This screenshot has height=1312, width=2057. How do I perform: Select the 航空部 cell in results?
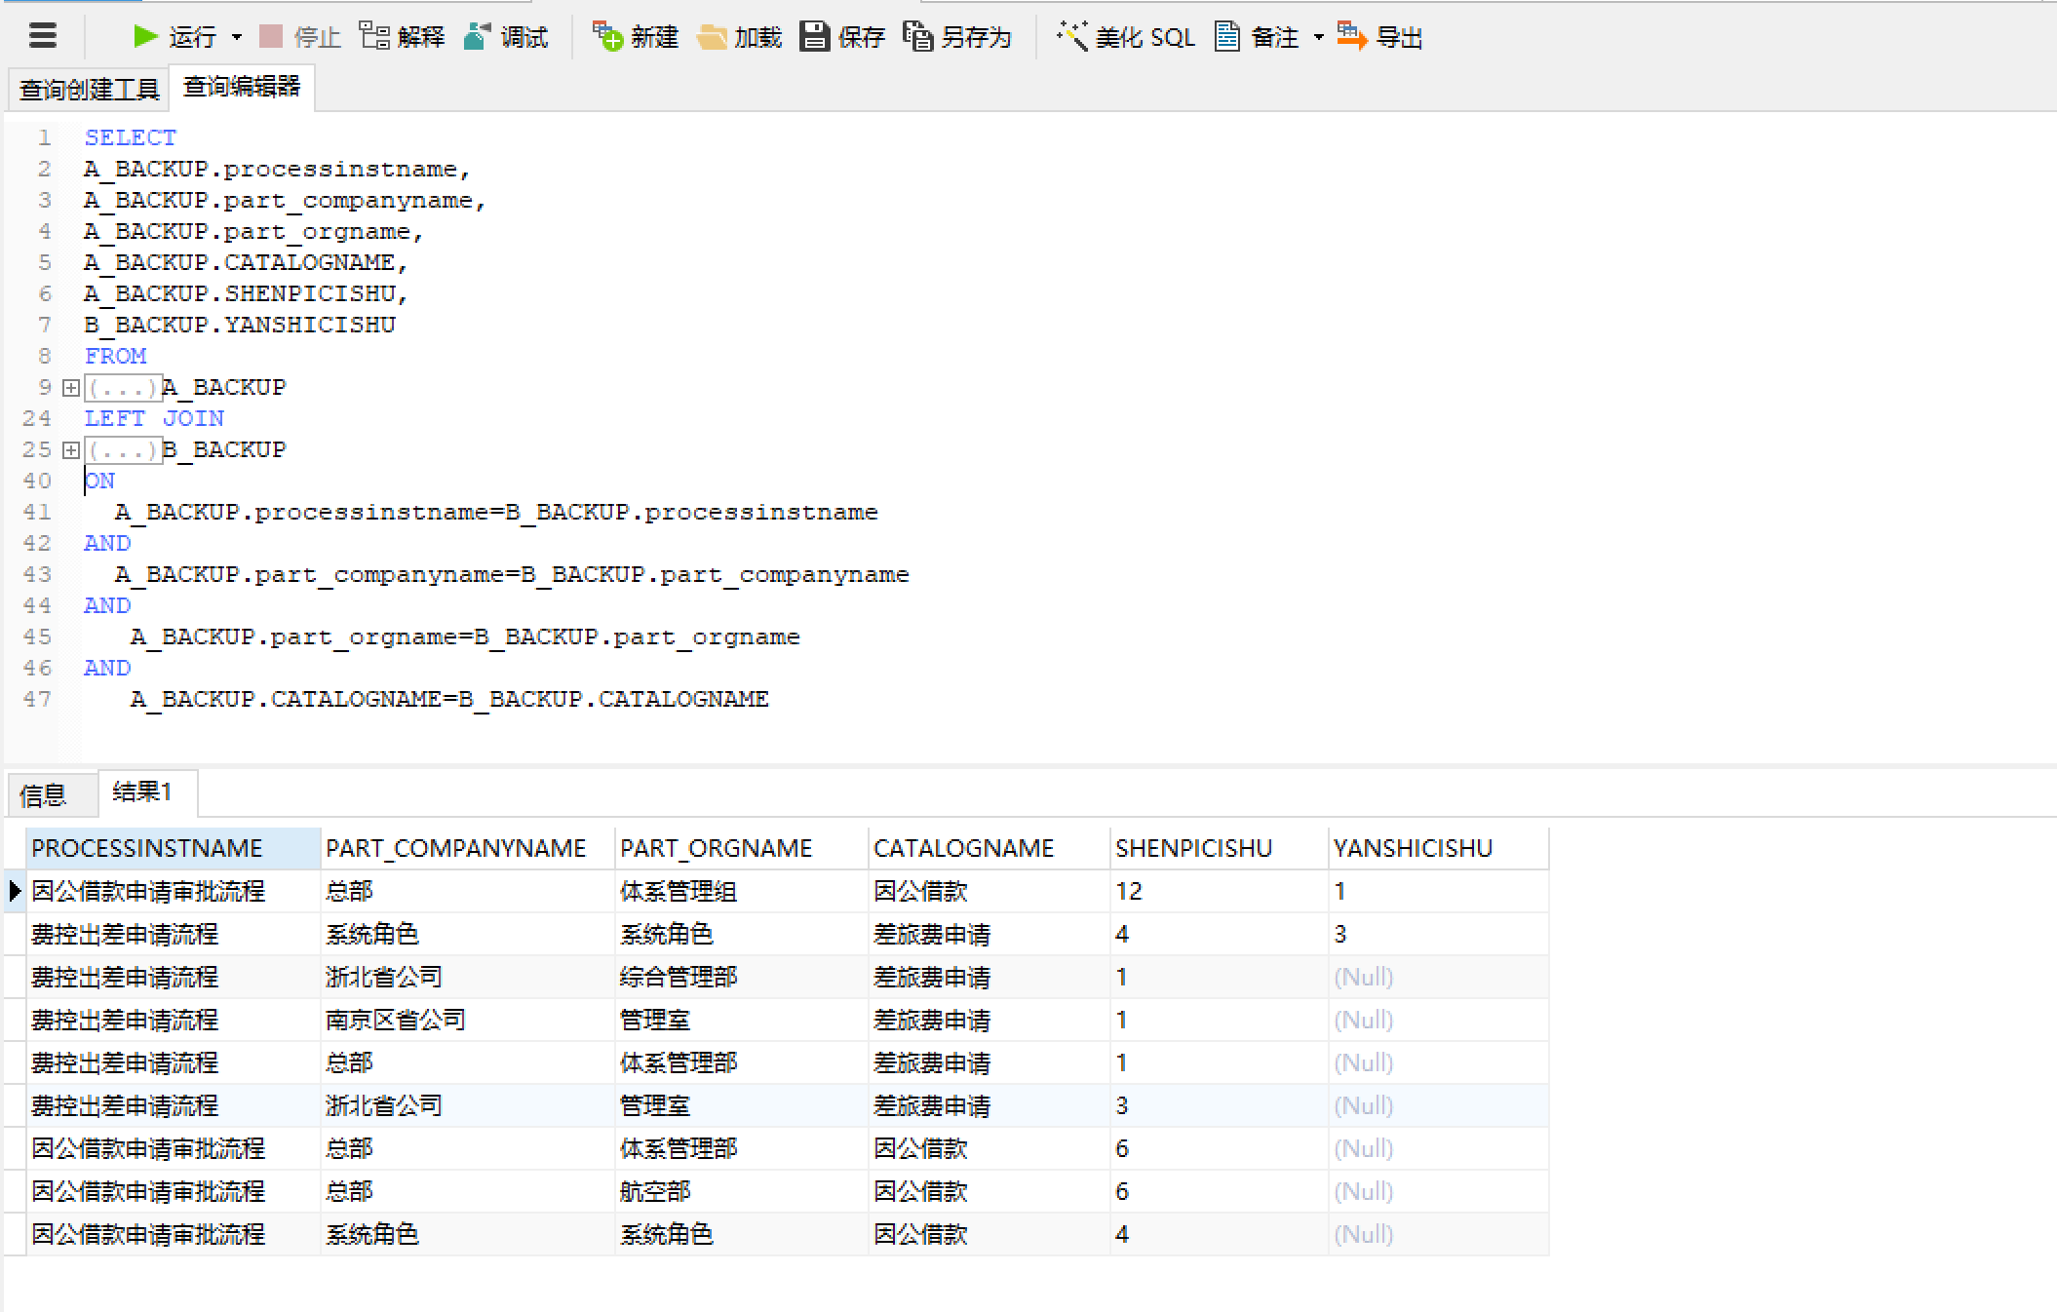(655, 1191)
